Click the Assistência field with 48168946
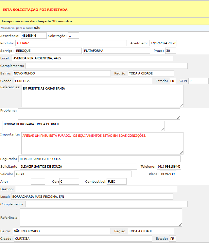The width and height of the screenshot is (209, 246). pos(33,35)
